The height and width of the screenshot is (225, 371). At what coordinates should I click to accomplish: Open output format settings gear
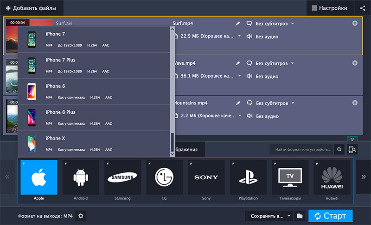tap(81, 216)
